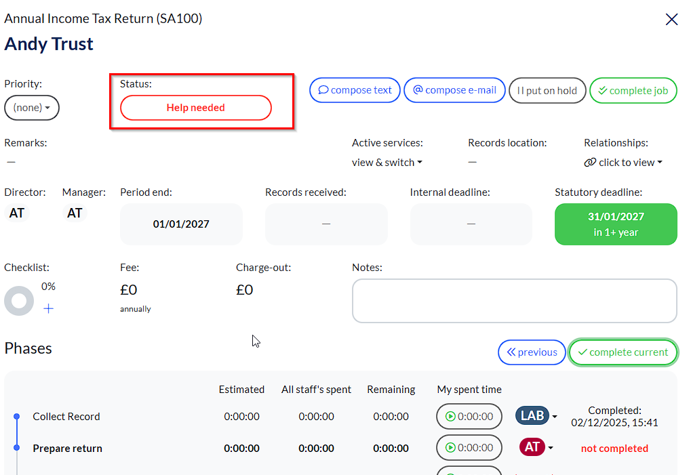This screenshot has width=689, height=475.
Task: Complete the current phase
Action: click(623, 352)
